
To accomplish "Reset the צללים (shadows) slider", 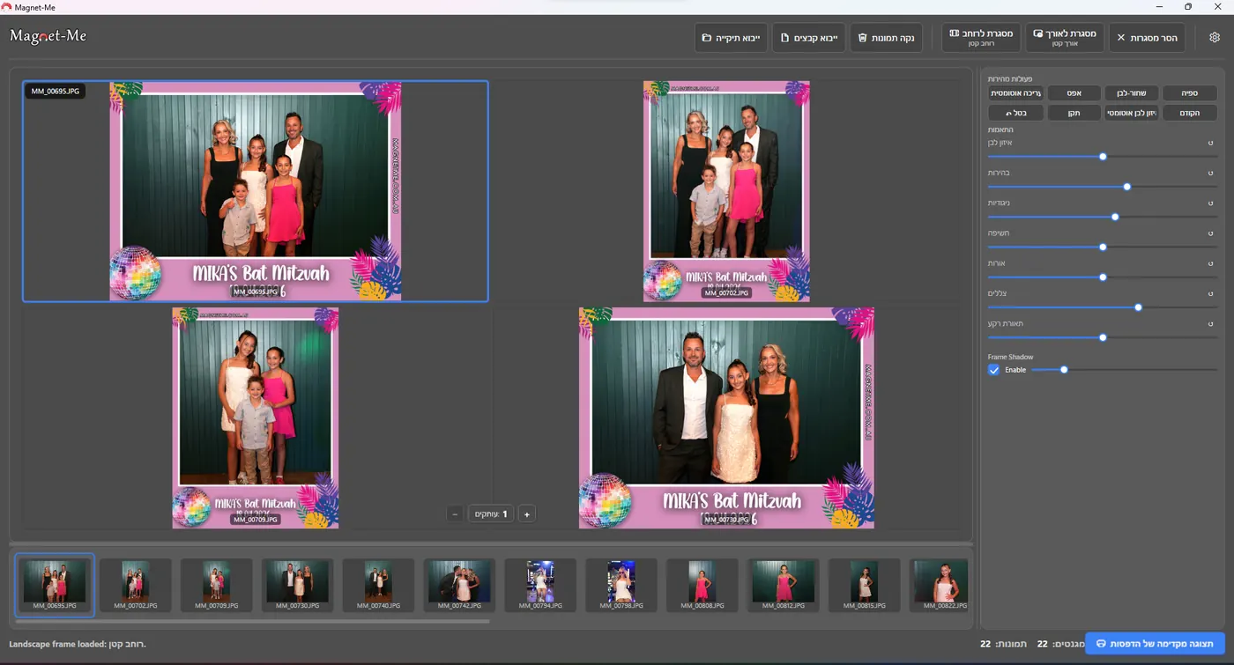I will point(1211,293).
